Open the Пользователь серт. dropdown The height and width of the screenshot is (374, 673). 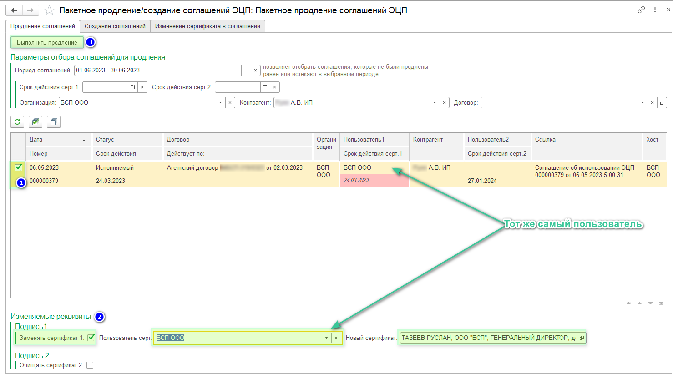tap(326, 338)
